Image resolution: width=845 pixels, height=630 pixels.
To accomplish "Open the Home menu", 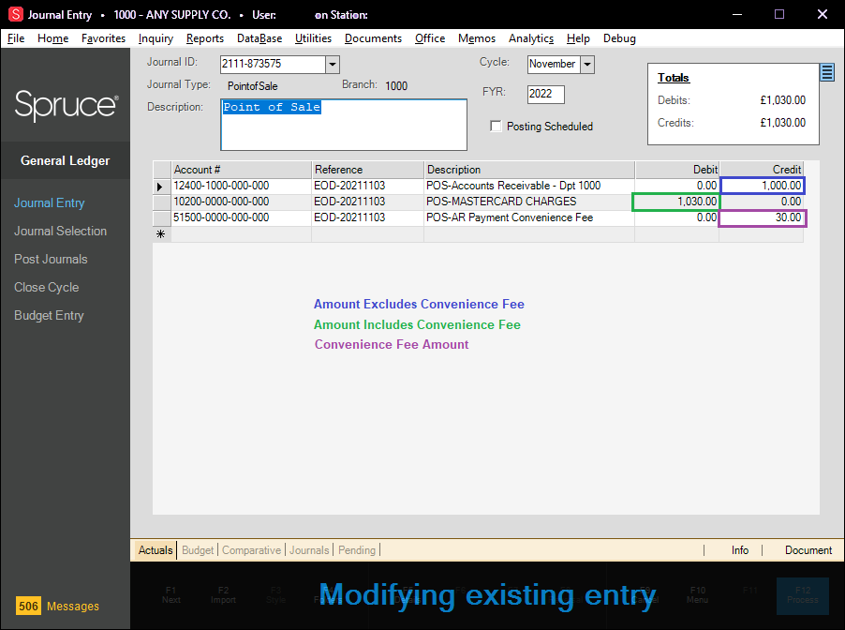I will coord(52,38).
